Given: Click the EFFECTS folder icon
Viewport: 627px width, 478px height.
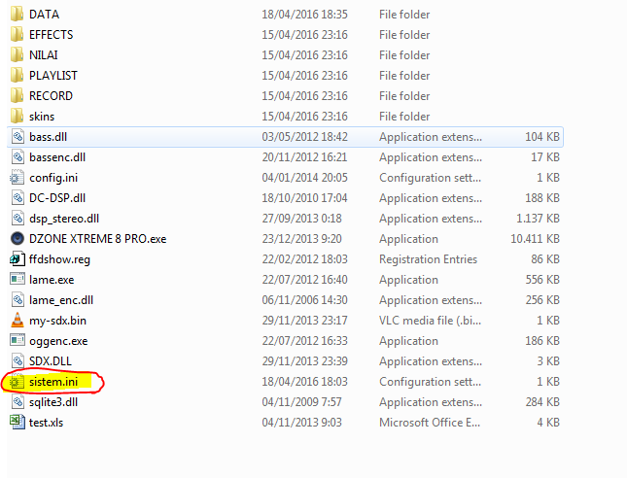Looking at the screenshot, I should (17, 34).
